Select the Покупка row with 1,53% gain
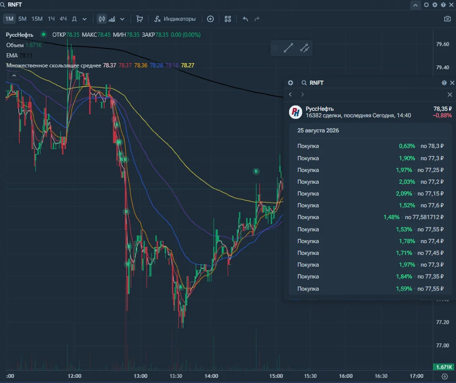The image size is (456, 383). 370,229
